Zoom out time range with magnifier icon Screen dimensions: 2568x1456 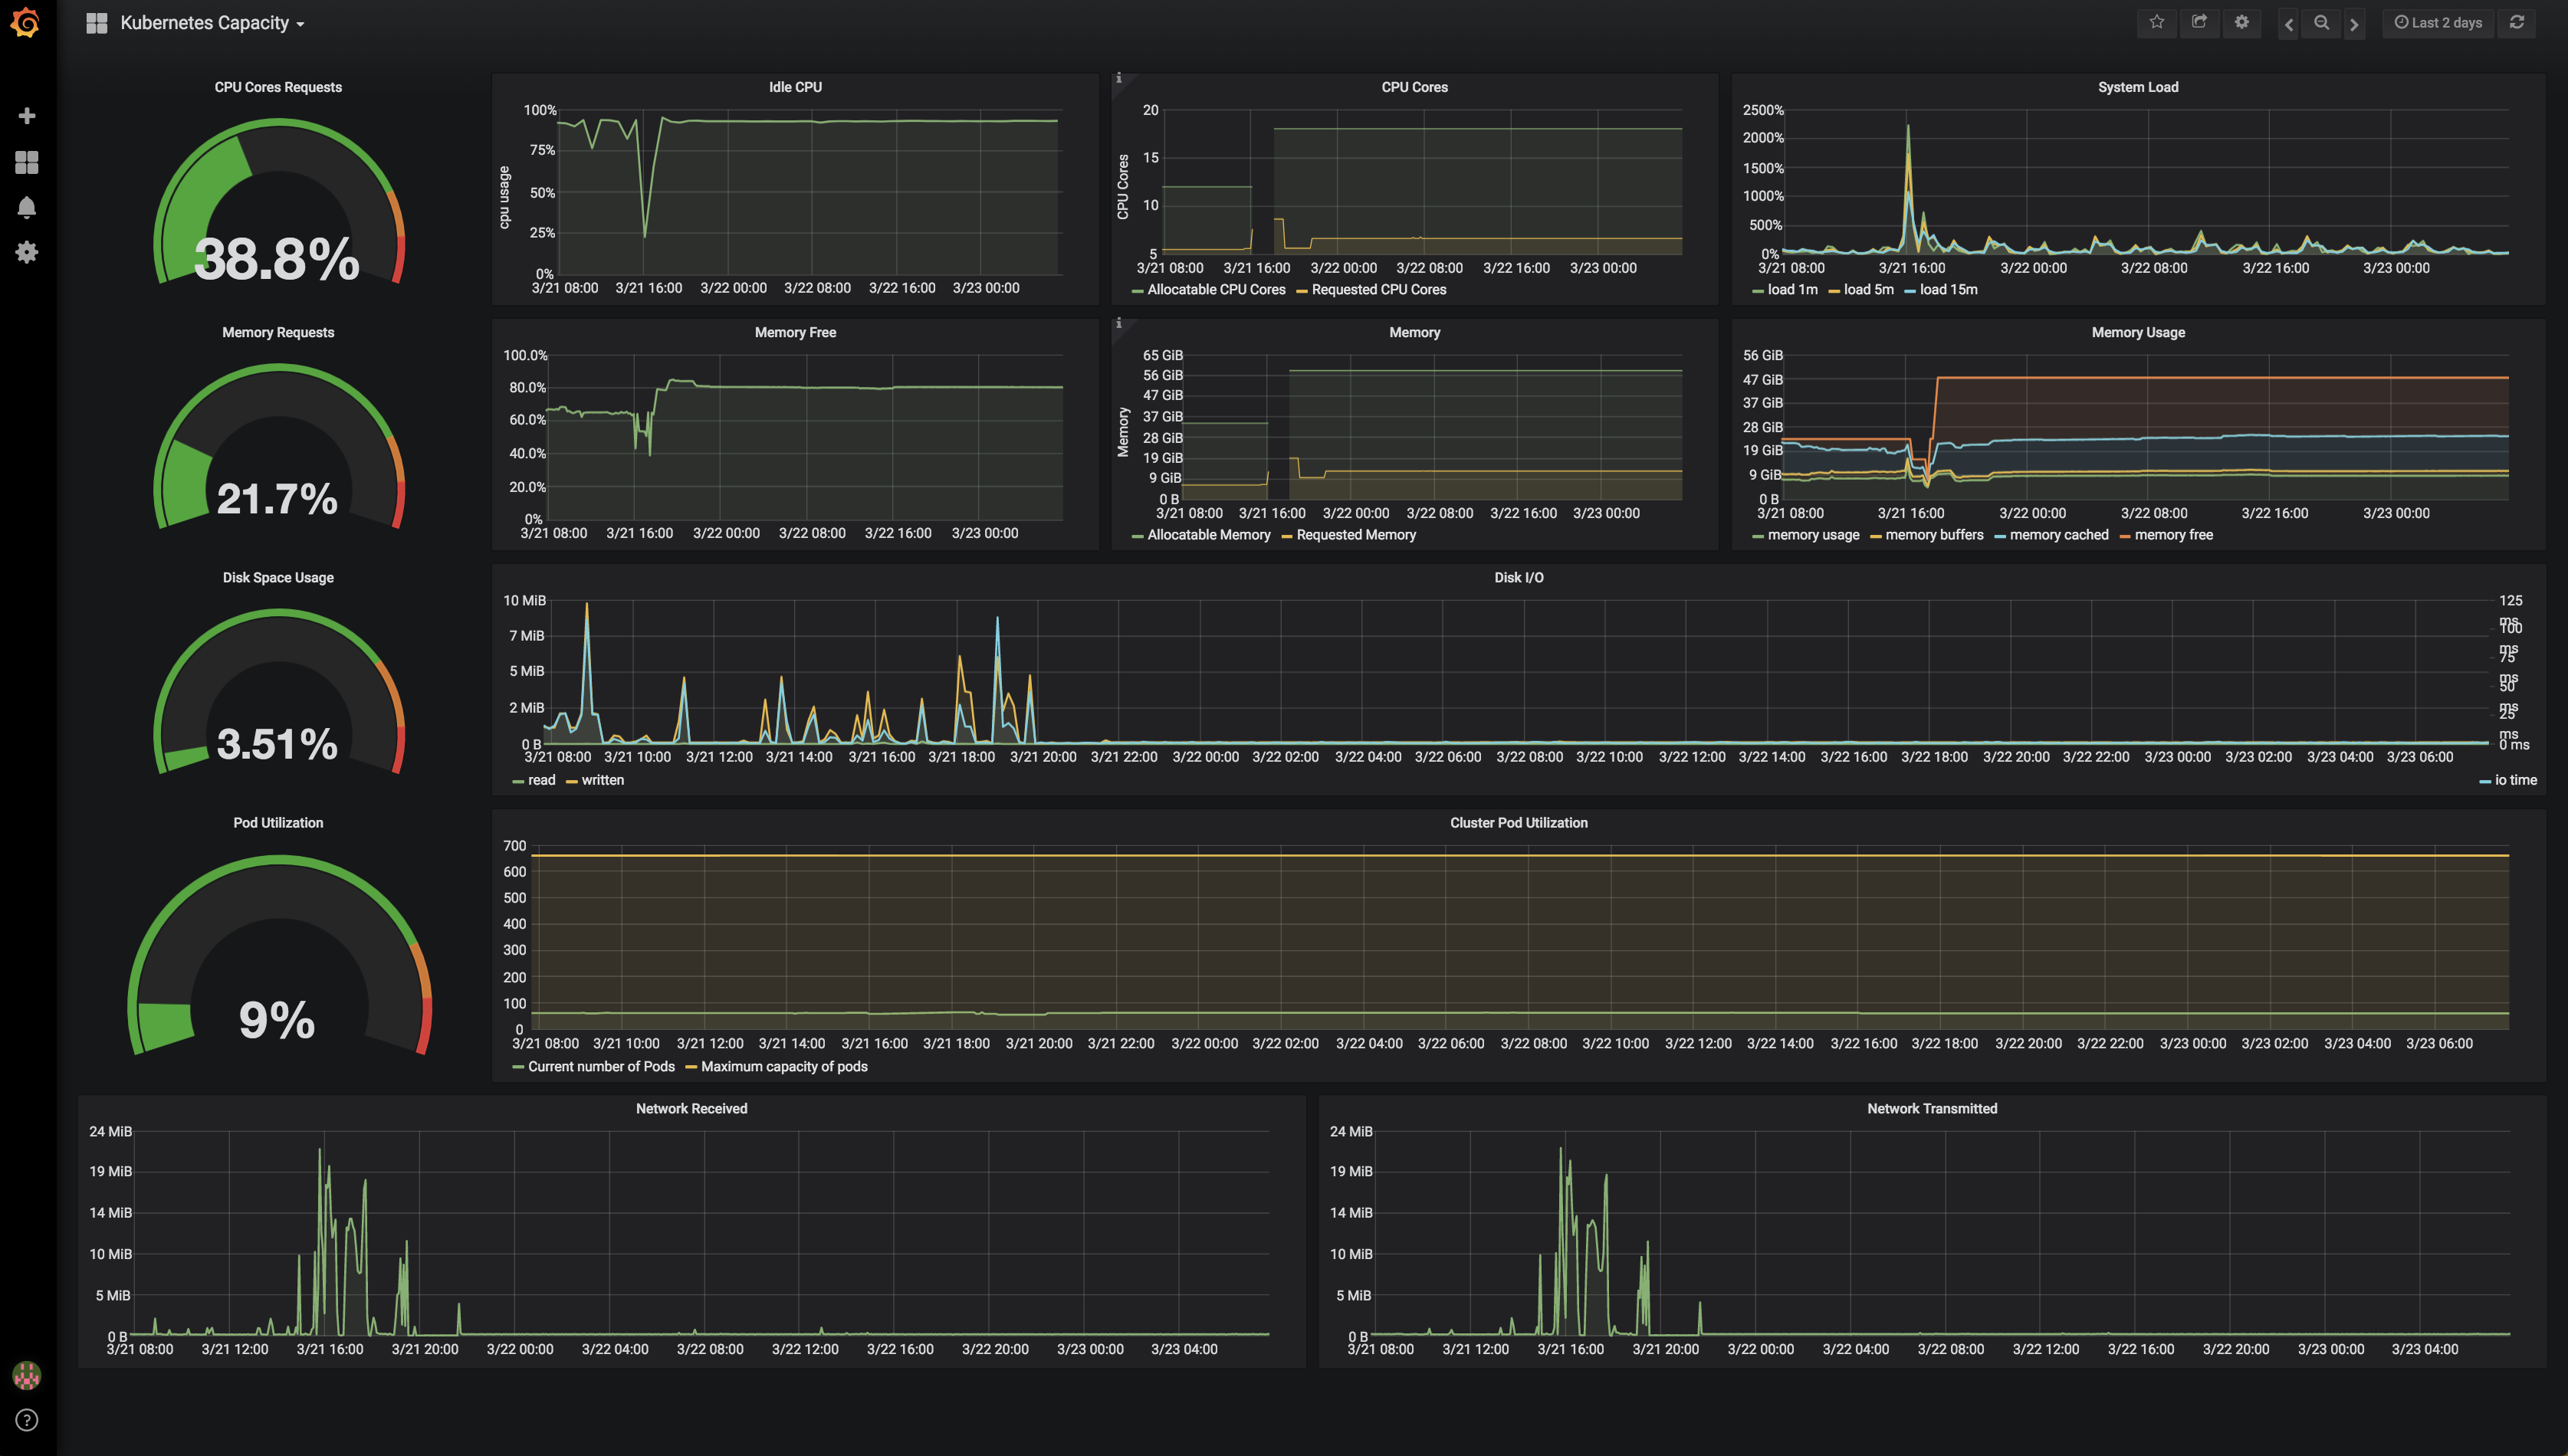coord(2322,23)
